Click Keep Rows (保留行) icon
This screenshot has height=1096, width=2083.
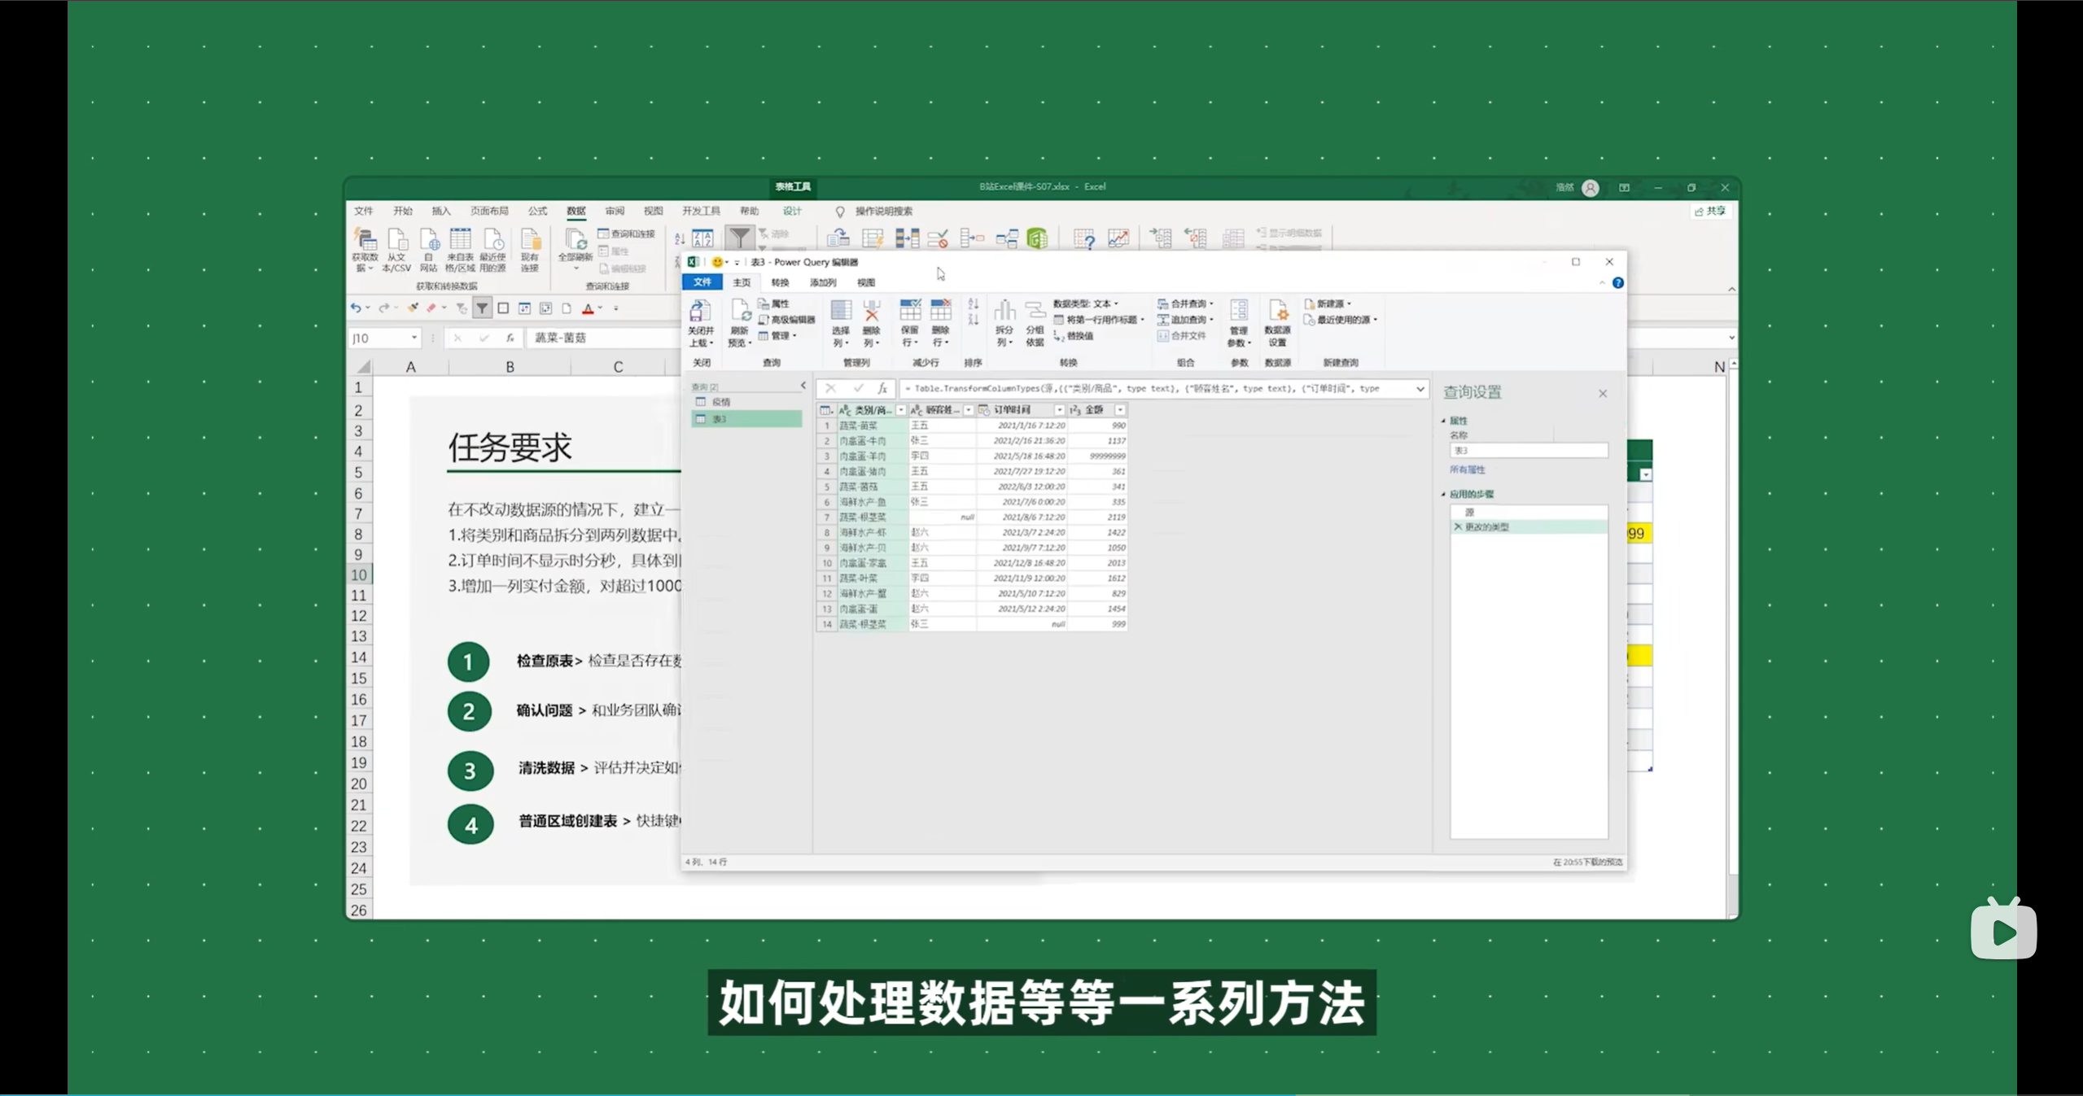coord(909,312)
